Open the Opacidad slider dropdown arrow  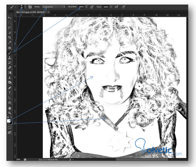[86, 7]
